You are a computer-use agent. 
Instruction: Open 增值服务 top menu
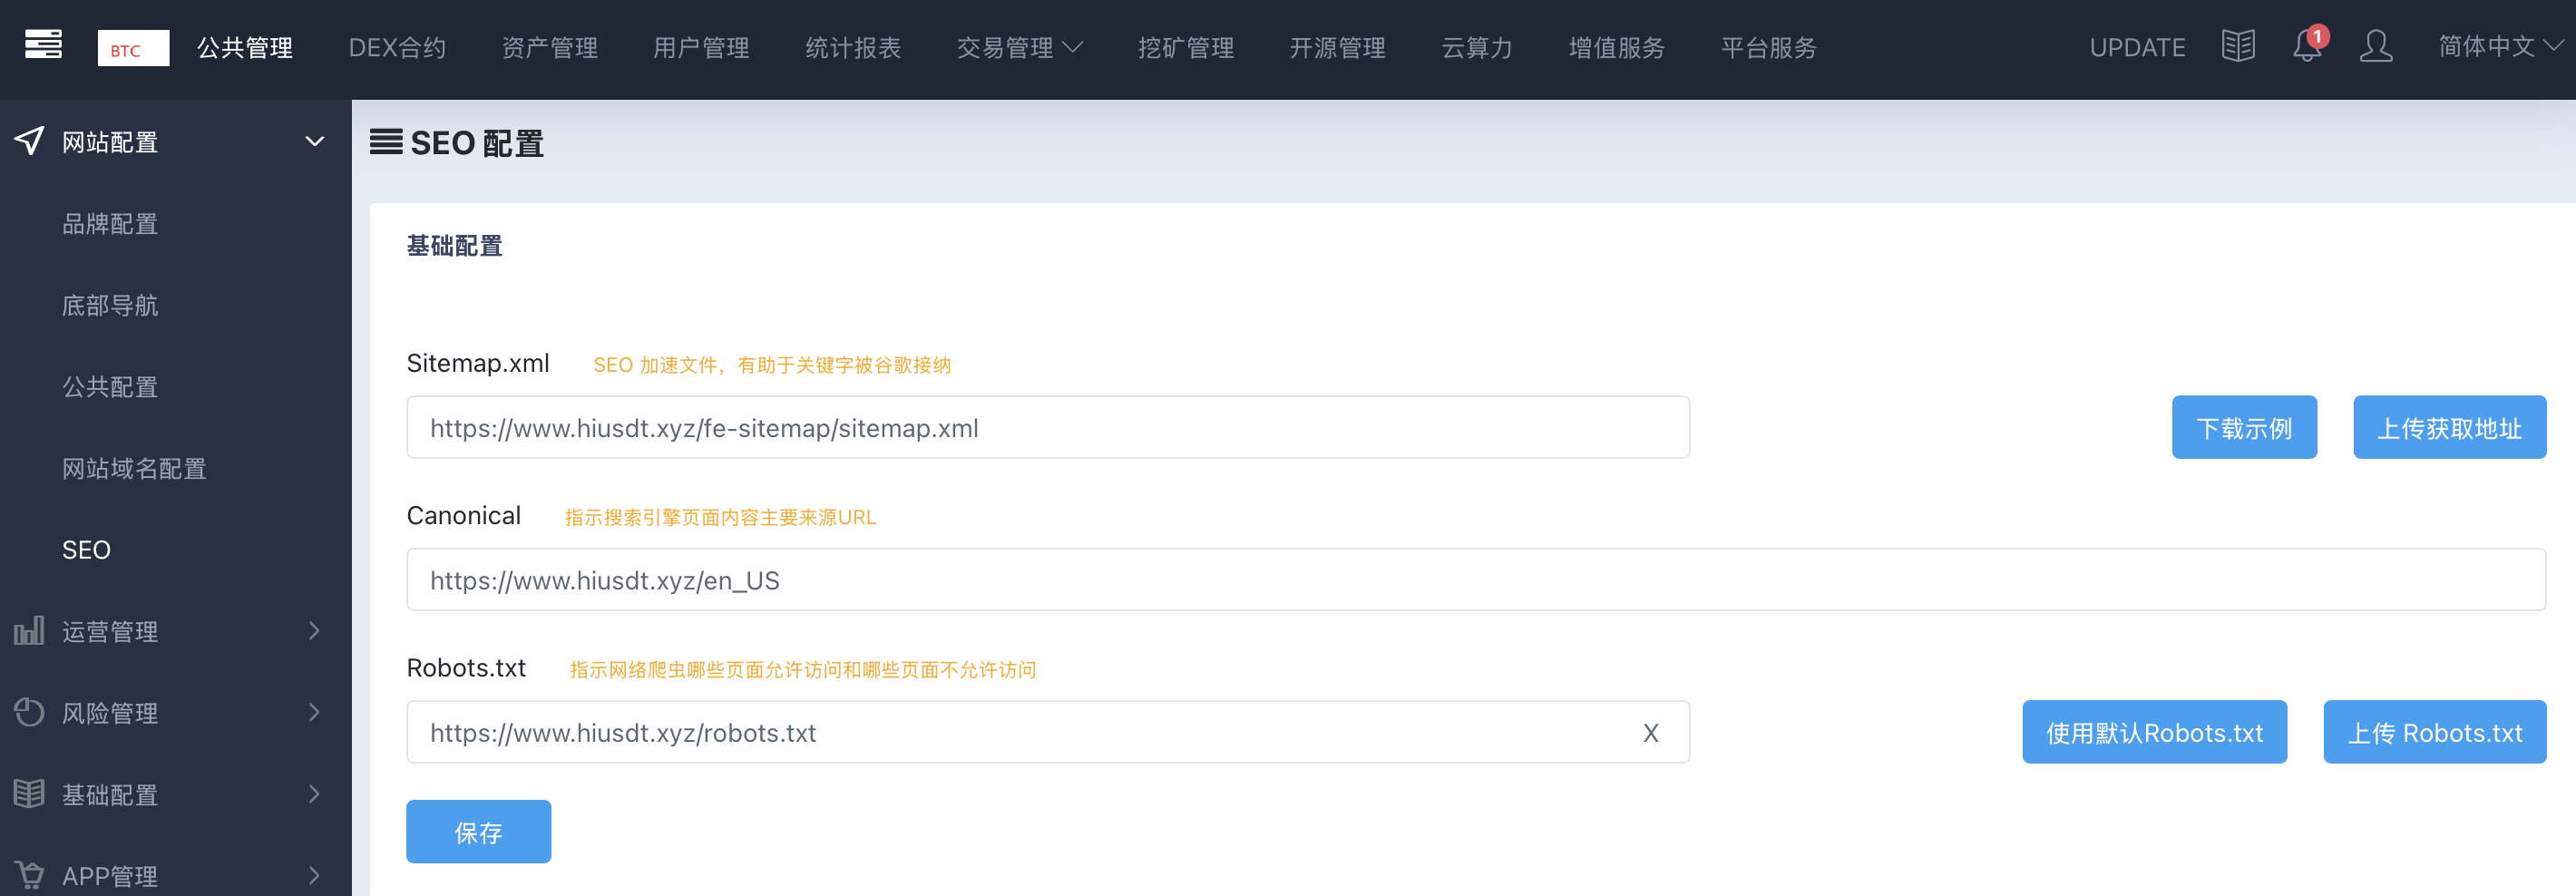point(1617,47)
